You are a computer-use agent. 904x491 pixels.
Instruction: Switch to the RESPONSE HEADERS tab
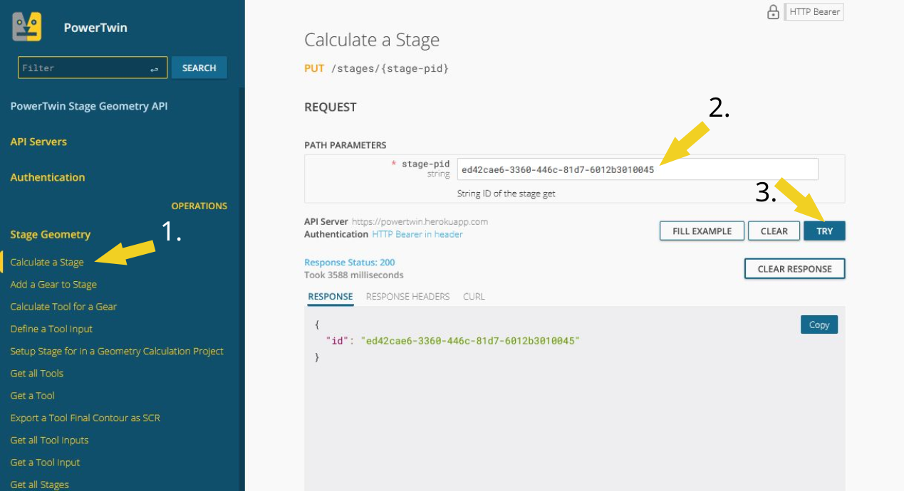(407, 297)
